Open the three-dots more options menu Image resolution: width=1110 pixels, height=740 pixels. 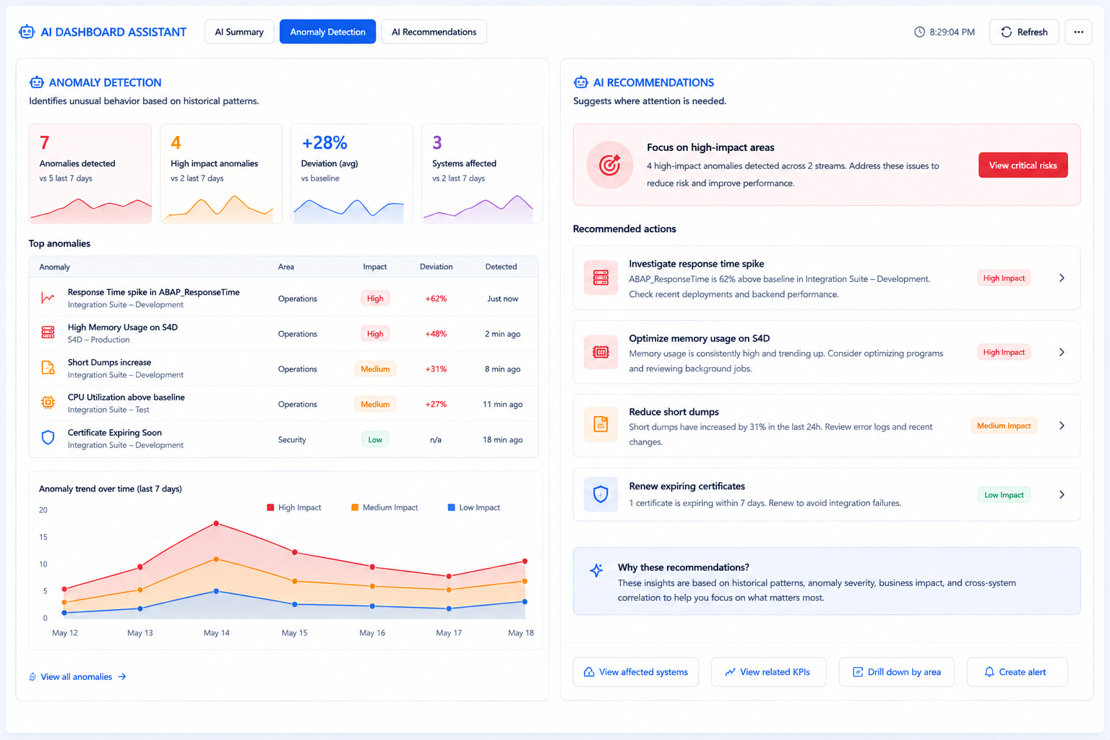1078,32
